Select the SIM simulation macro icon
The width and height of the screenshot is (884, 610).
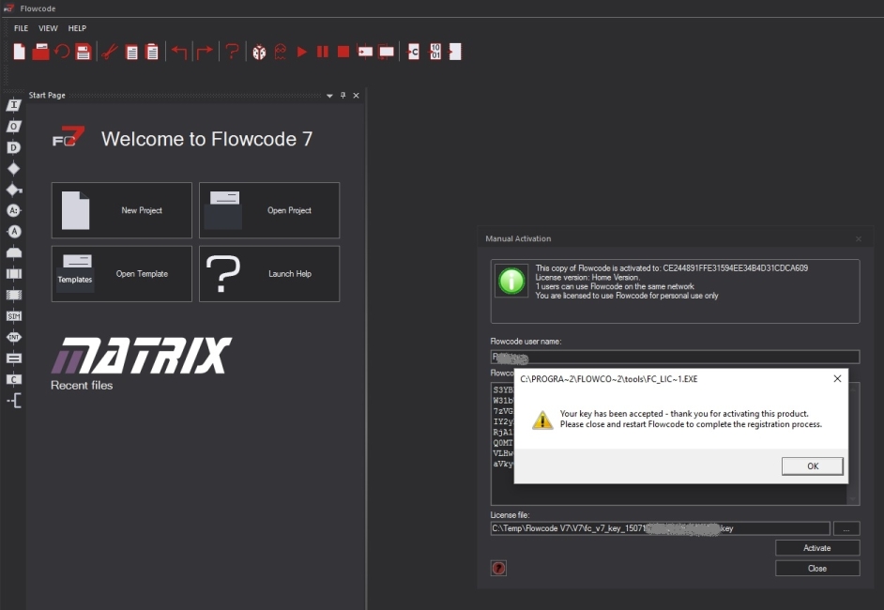(x=14, y=316)
